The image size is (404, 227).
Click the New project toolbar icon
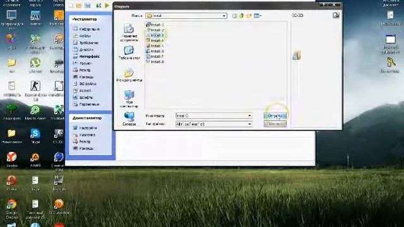(71, 6)
